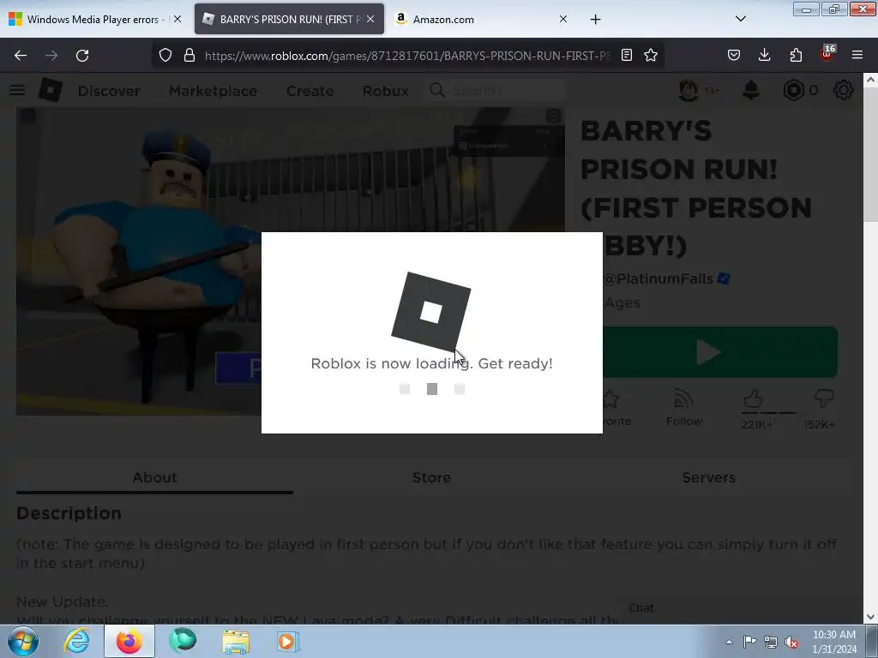Click the Firefox forward arrow button
The image size is (878, 658).
[x=51, y=56]
